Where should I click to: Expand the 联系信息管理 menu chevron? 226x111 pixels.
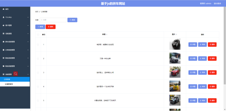pos(28,58)
